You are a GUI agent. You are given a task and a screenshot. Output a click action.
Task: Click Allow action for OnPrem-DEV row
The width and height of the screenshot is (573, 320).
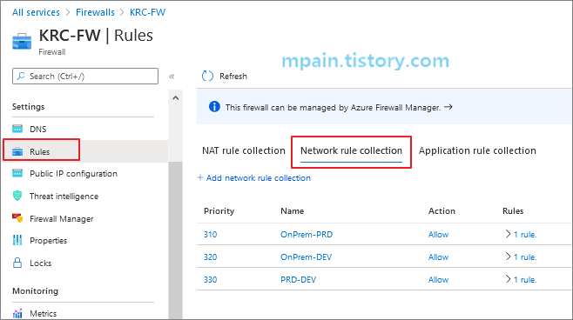[x=438, y=257]
